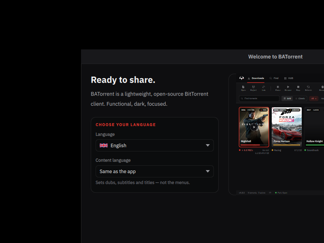Click the Welcome to BATorrent title
This screenshot has width=324, height=243.
click(275, 57)
